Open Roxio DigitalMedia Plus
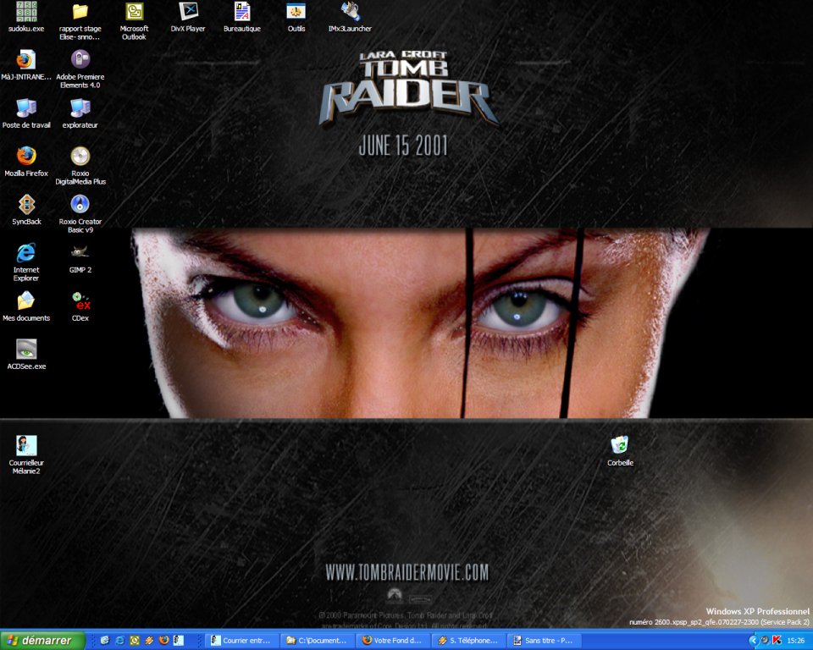Viewport: 813px width, 650px height. click(x=80, y=165)
